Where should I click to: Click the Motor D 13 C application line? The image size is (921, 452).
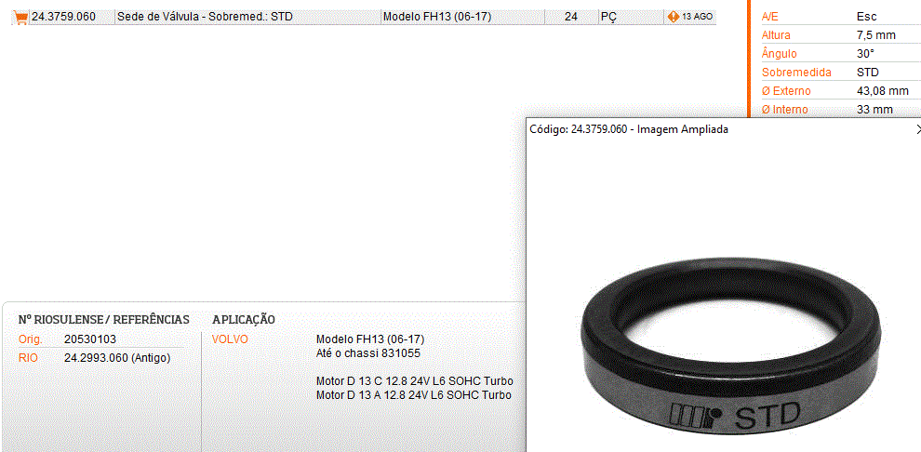point(415,381)
